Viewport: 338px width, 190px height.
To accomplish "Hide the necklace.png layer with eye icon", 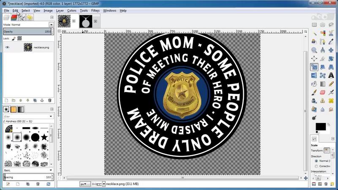I will (x=7, y=47).
